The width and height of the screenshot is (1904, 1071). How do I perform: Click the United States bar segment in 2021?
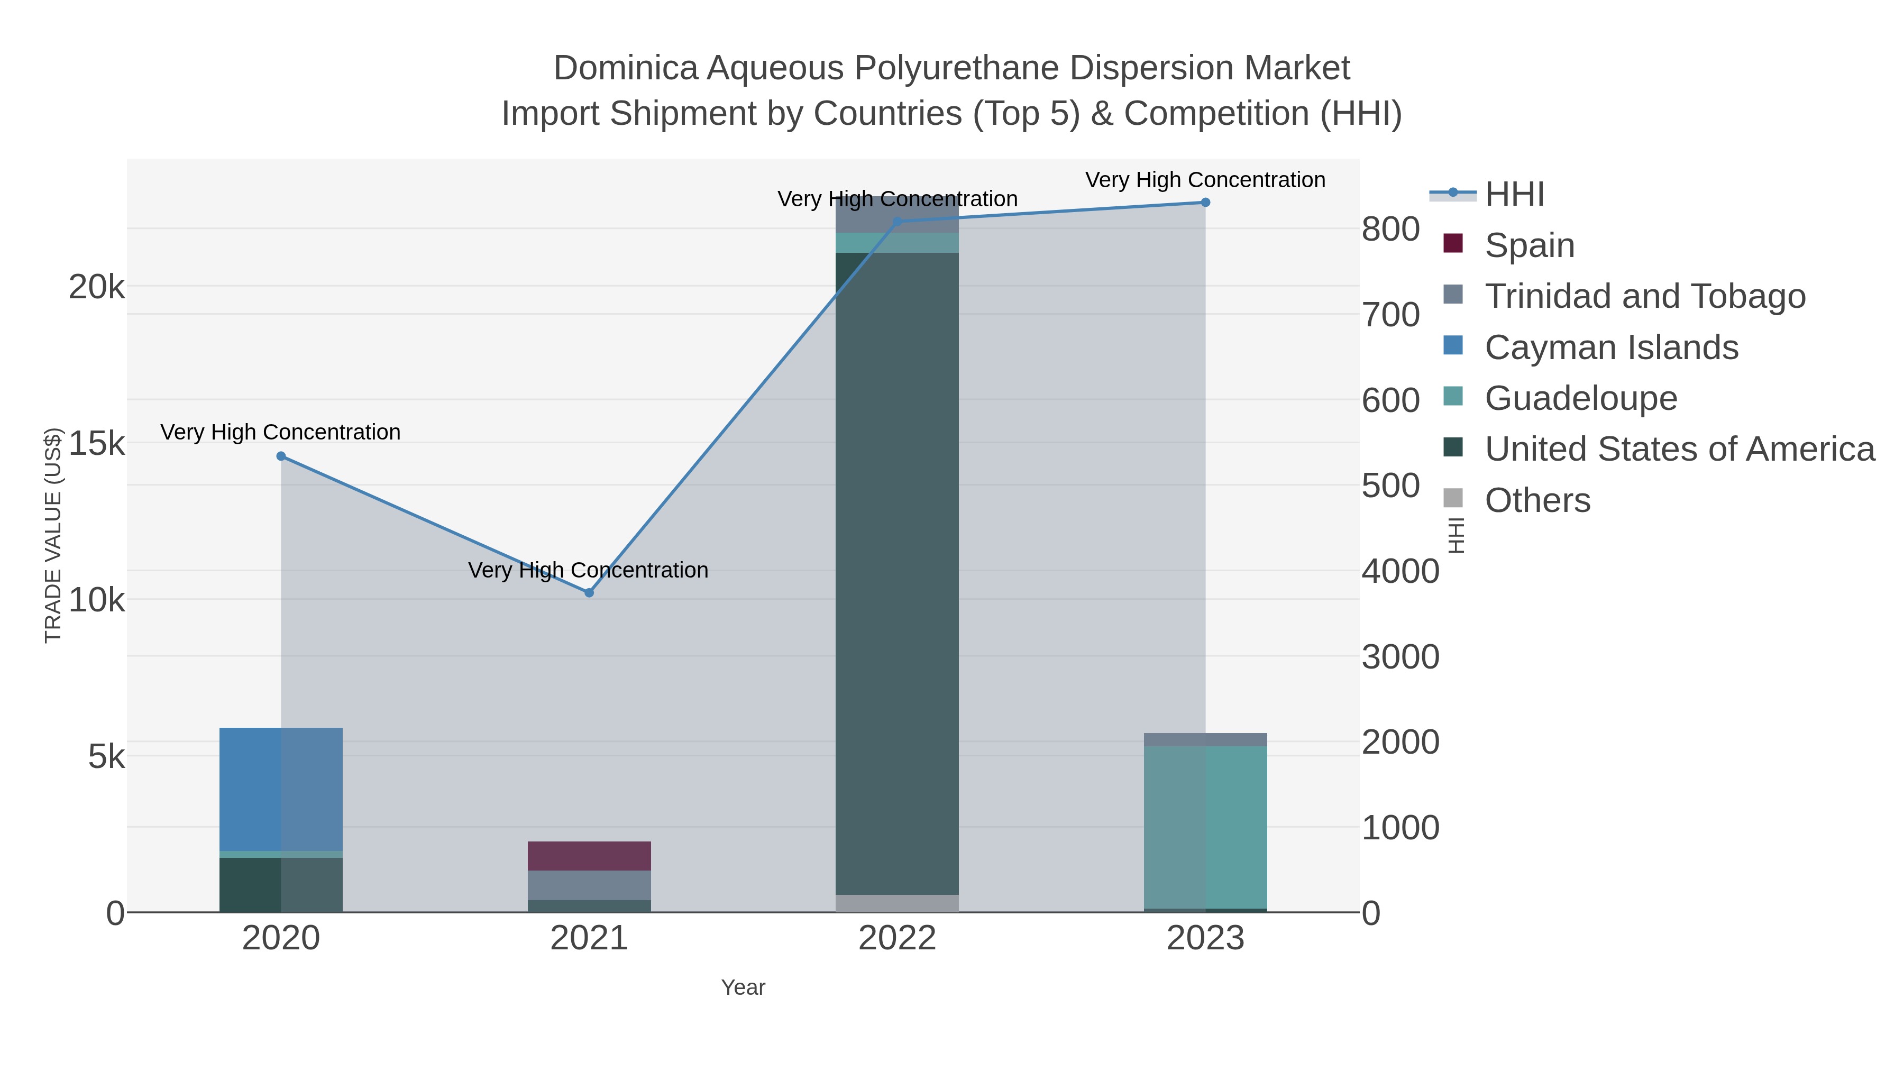coord(589,906)
